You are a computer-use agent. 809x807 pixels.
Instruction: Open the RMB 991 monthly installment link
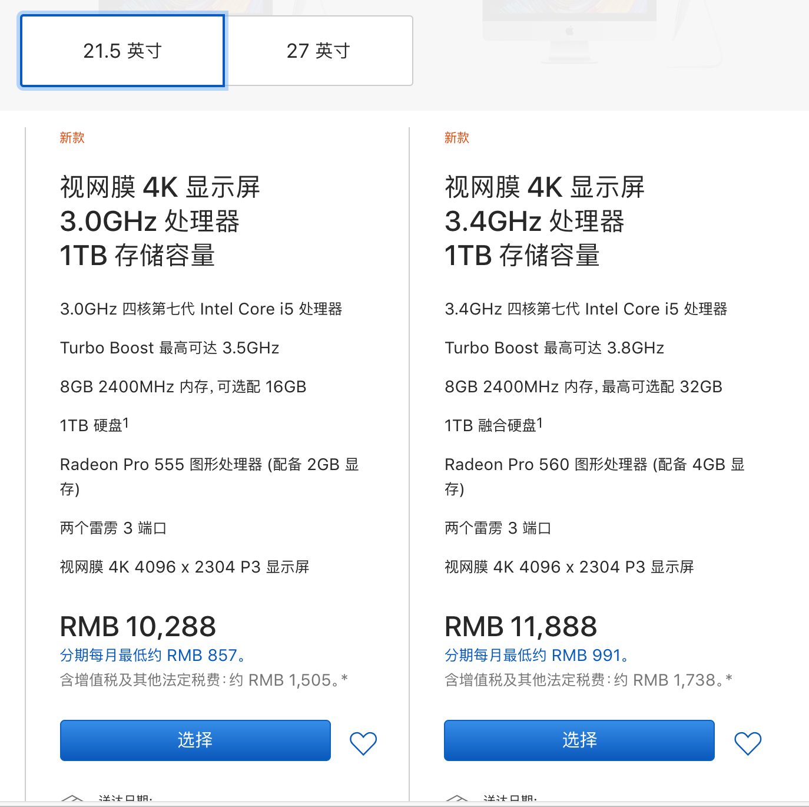point(537,656)
